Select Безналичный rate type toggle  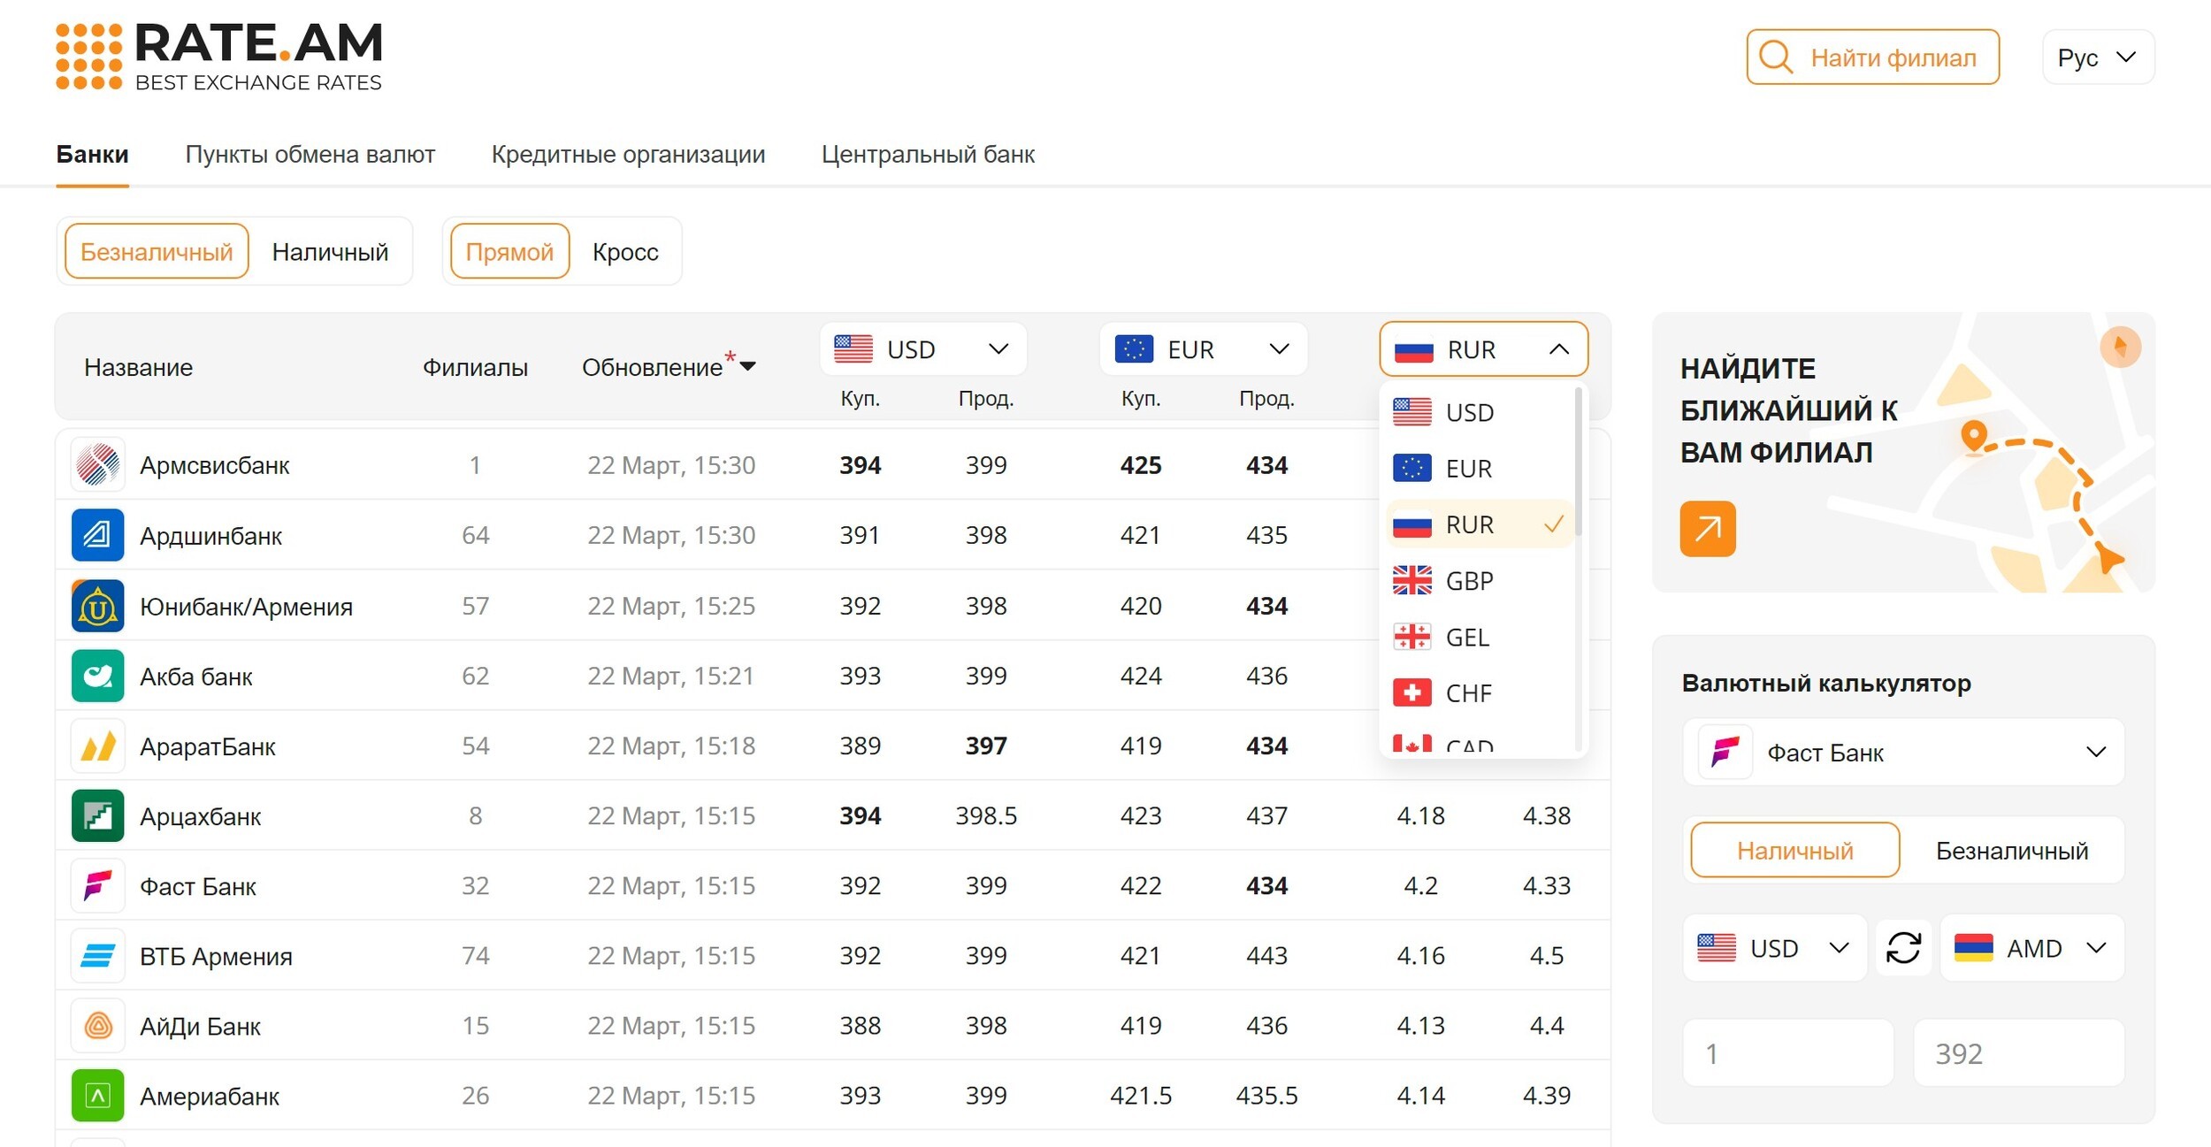(x=157, y=252)
